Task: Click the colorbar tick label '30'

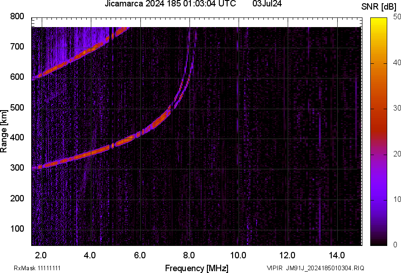Action: tap(397, 108)
